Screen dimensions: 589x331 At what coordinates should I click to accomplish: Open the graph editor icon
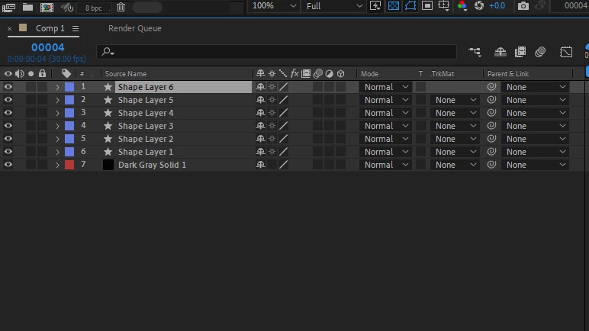(565, 52)
